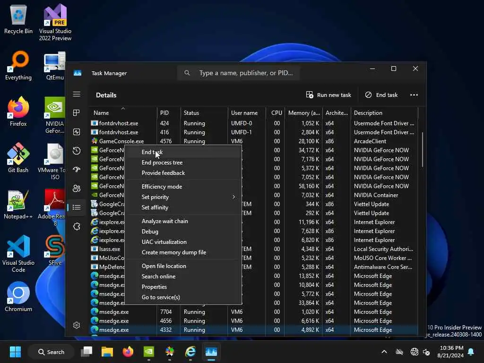484x363 pixels.
Task: Choose Analyze wait chain
Action: tap(183, 221)
